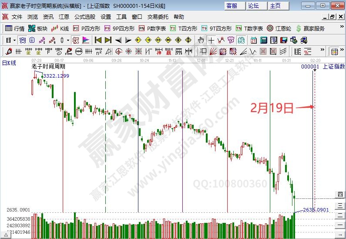Switch to 三 panel layout
The height and width of the screenshot is (239, 346).
340,206
